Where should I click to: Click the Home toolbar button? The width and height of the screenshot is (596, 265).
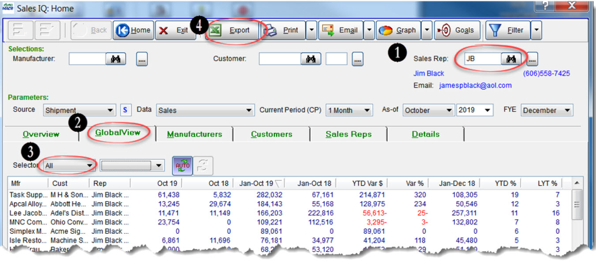tap(133, 30)
